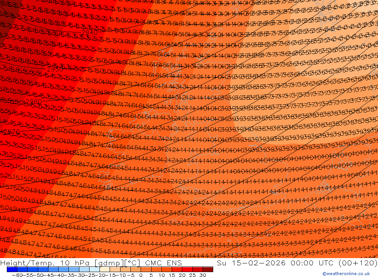Click the '0' legend value

(141, 275)
